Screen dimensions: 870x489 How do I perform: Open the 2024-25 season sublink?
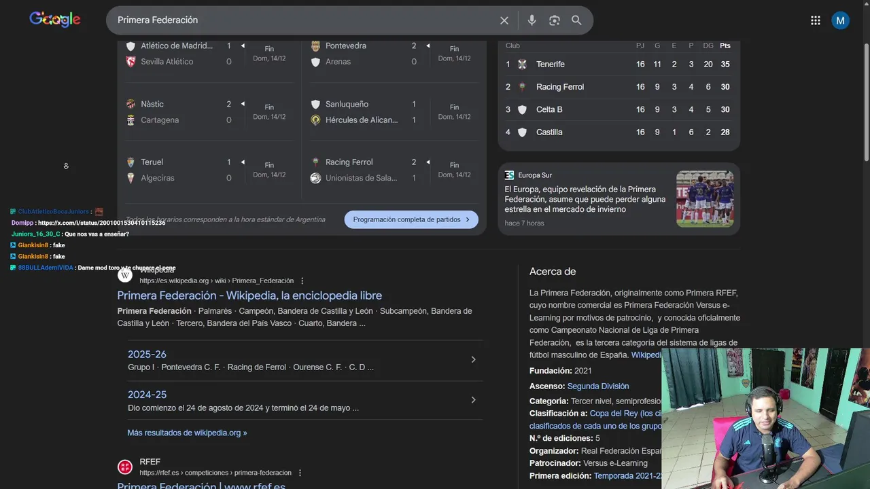pyautogui.click(x=147, y=395)
